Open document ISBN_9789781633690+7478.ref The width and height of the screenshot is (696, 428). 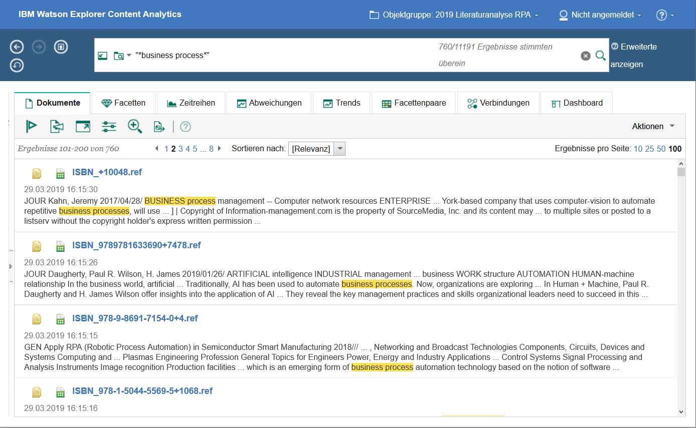click(136, 245)
